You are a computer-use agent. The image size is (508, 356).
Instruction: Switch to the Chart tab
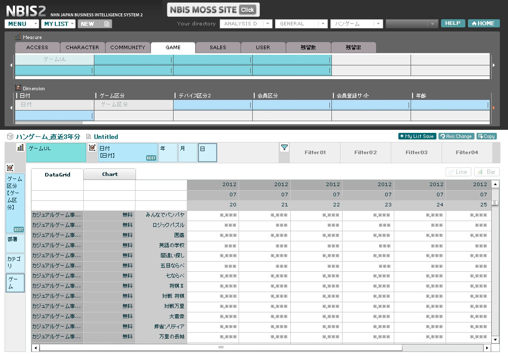(x=110, y=174)
